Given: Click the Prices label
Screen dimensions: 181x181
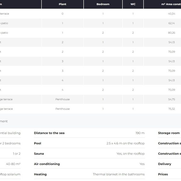Looking at the screenshot, I should (x=163, y=174).
